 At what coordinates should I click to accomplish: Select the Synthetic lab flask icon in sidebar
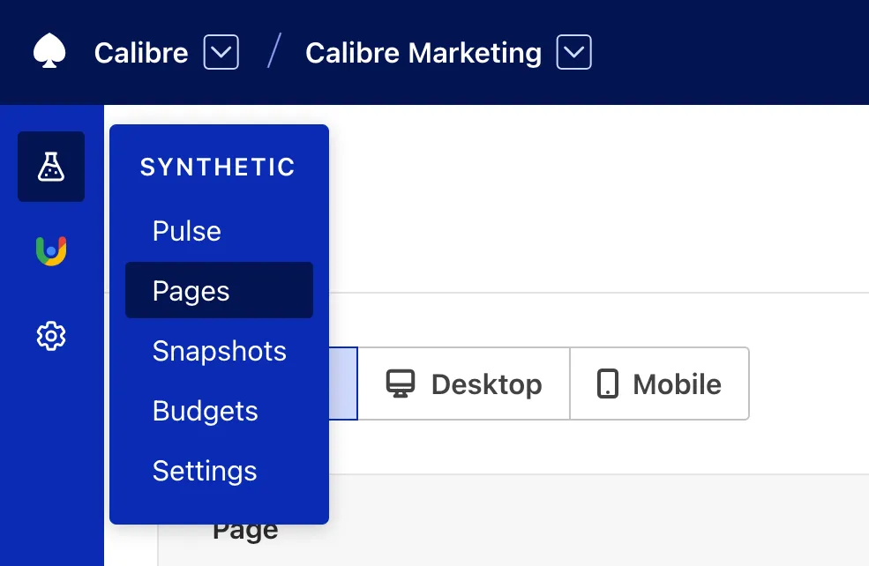pos(50,166)
